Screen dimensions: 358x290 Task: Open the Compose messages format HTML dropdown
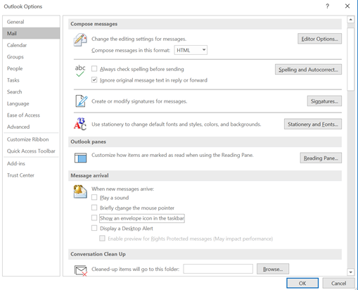[x=191, y=50]
